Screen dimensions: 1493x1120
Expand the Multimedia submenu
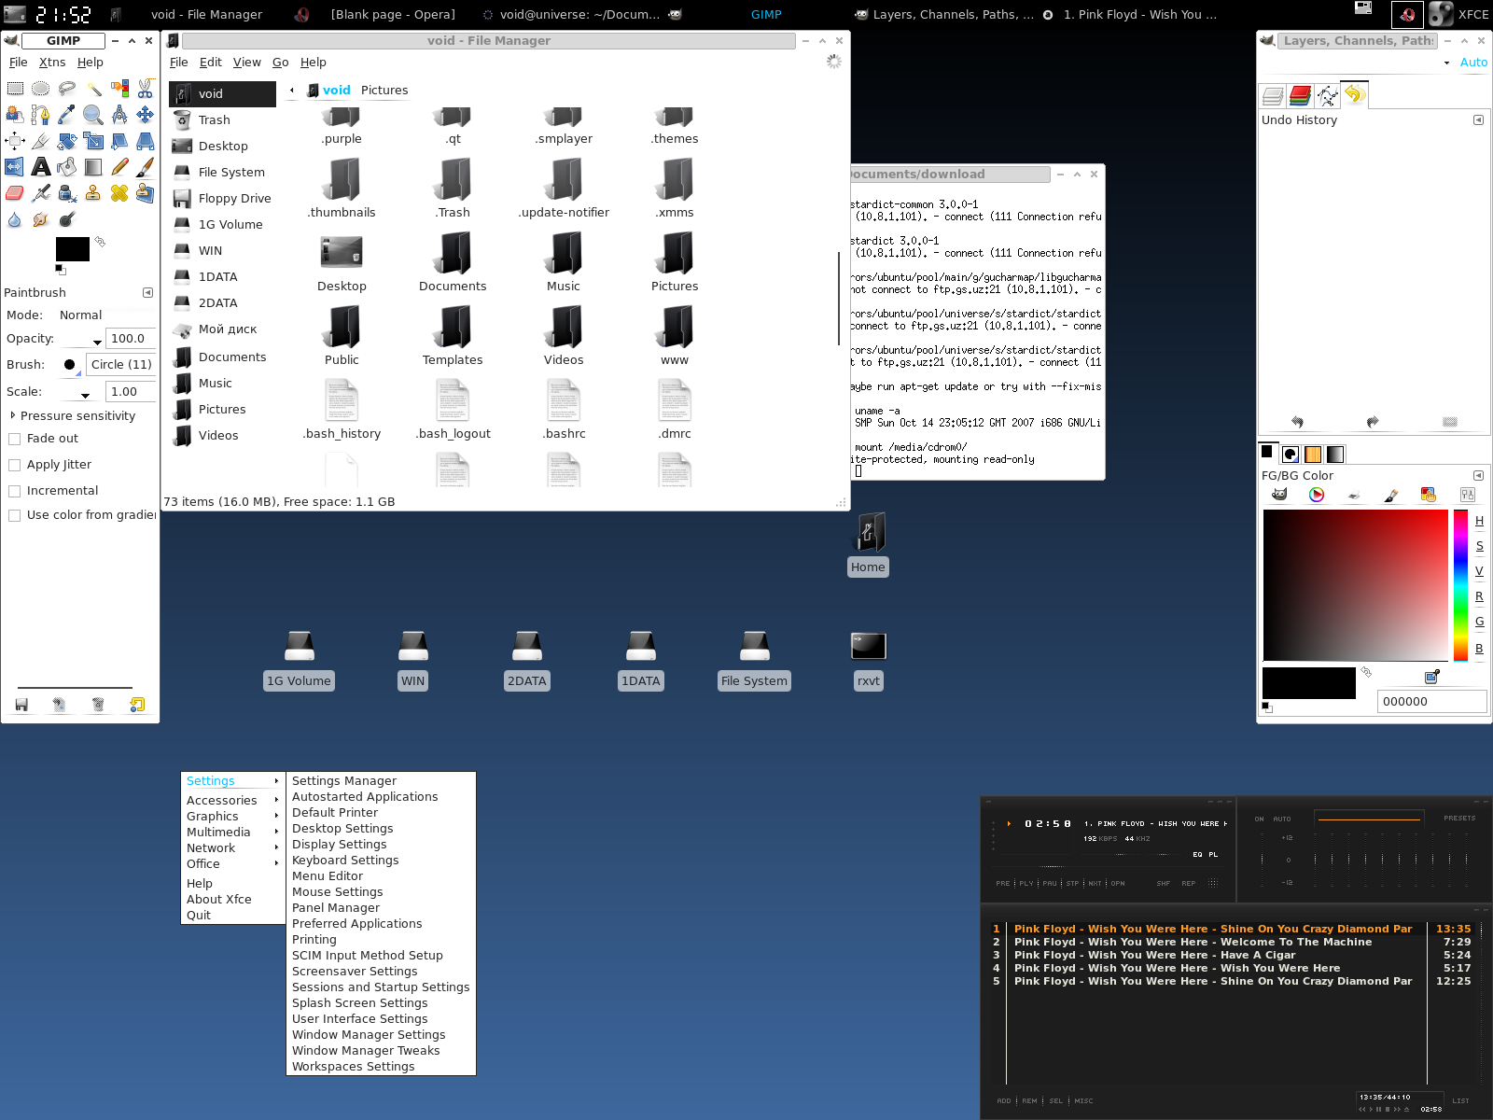(x=232, y=833)
